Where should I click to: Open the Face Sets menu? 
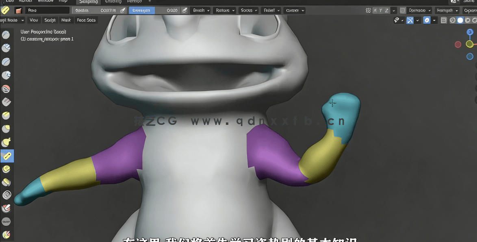click(86, 20)
